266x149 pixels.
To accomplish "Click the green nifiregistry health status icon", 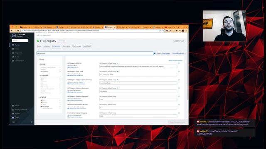I will 38,41.
